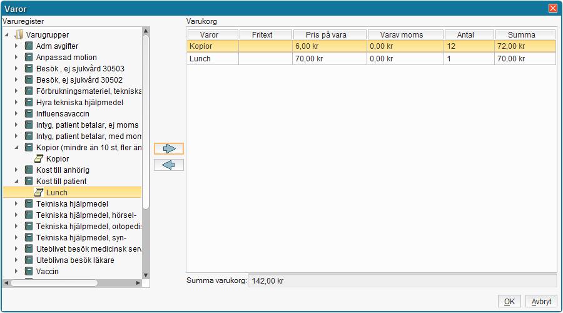Expand the Anpassad motion group
Image resolution: width=563 pixels, height=313 pixels.
pos(16,57)
